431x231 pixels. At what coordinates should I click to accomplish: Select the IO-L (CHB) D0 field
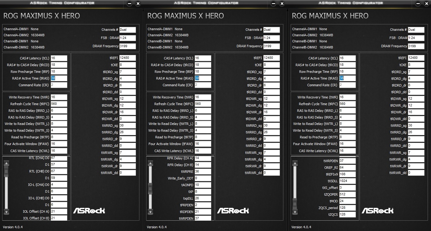click(59, 198)
